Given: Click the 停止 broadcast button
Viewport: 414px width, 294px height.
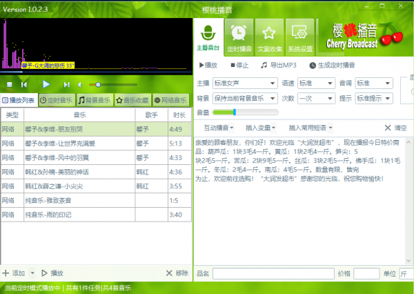Looking at the screenshot, I should 239,66.
